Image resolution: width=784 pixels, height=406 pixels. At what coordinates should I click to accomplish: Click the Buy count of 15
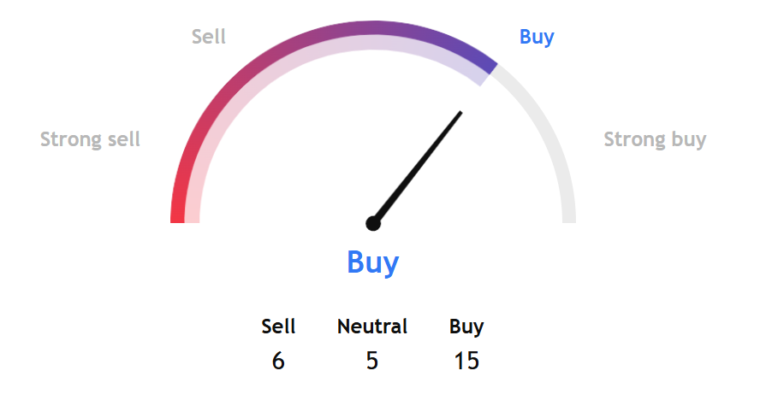tap(466, 361)
